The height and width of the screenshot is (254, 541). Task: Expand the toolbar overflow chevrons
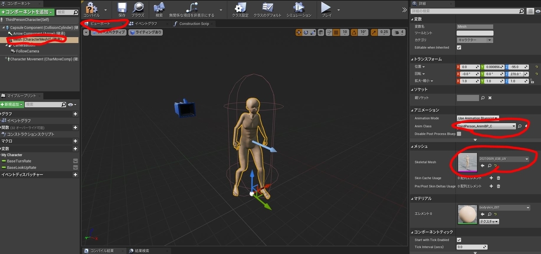click(x=404, y=9)
